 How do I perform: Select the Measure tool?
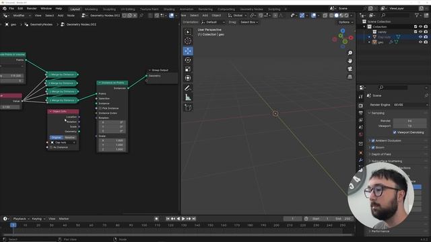point(188,97)
